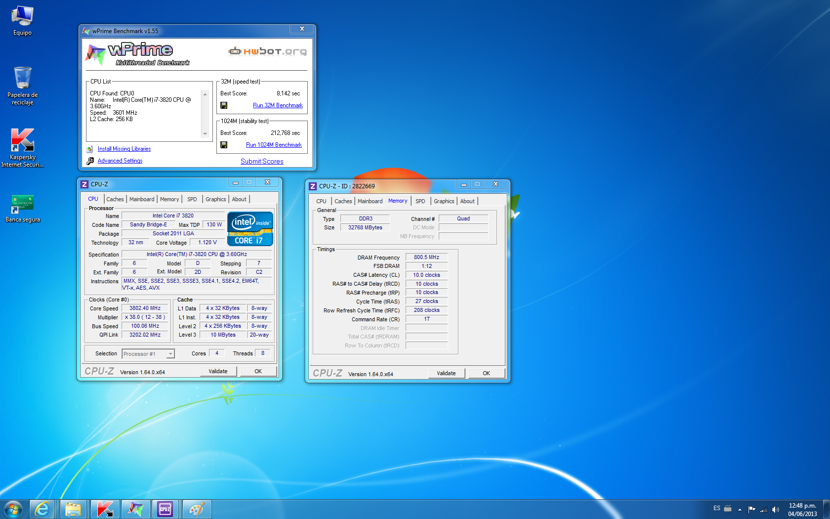Switch to SPD tab in left CPU-Z
Image resolution: width=830 pixels, height=519 pixels.
(192, 199)
